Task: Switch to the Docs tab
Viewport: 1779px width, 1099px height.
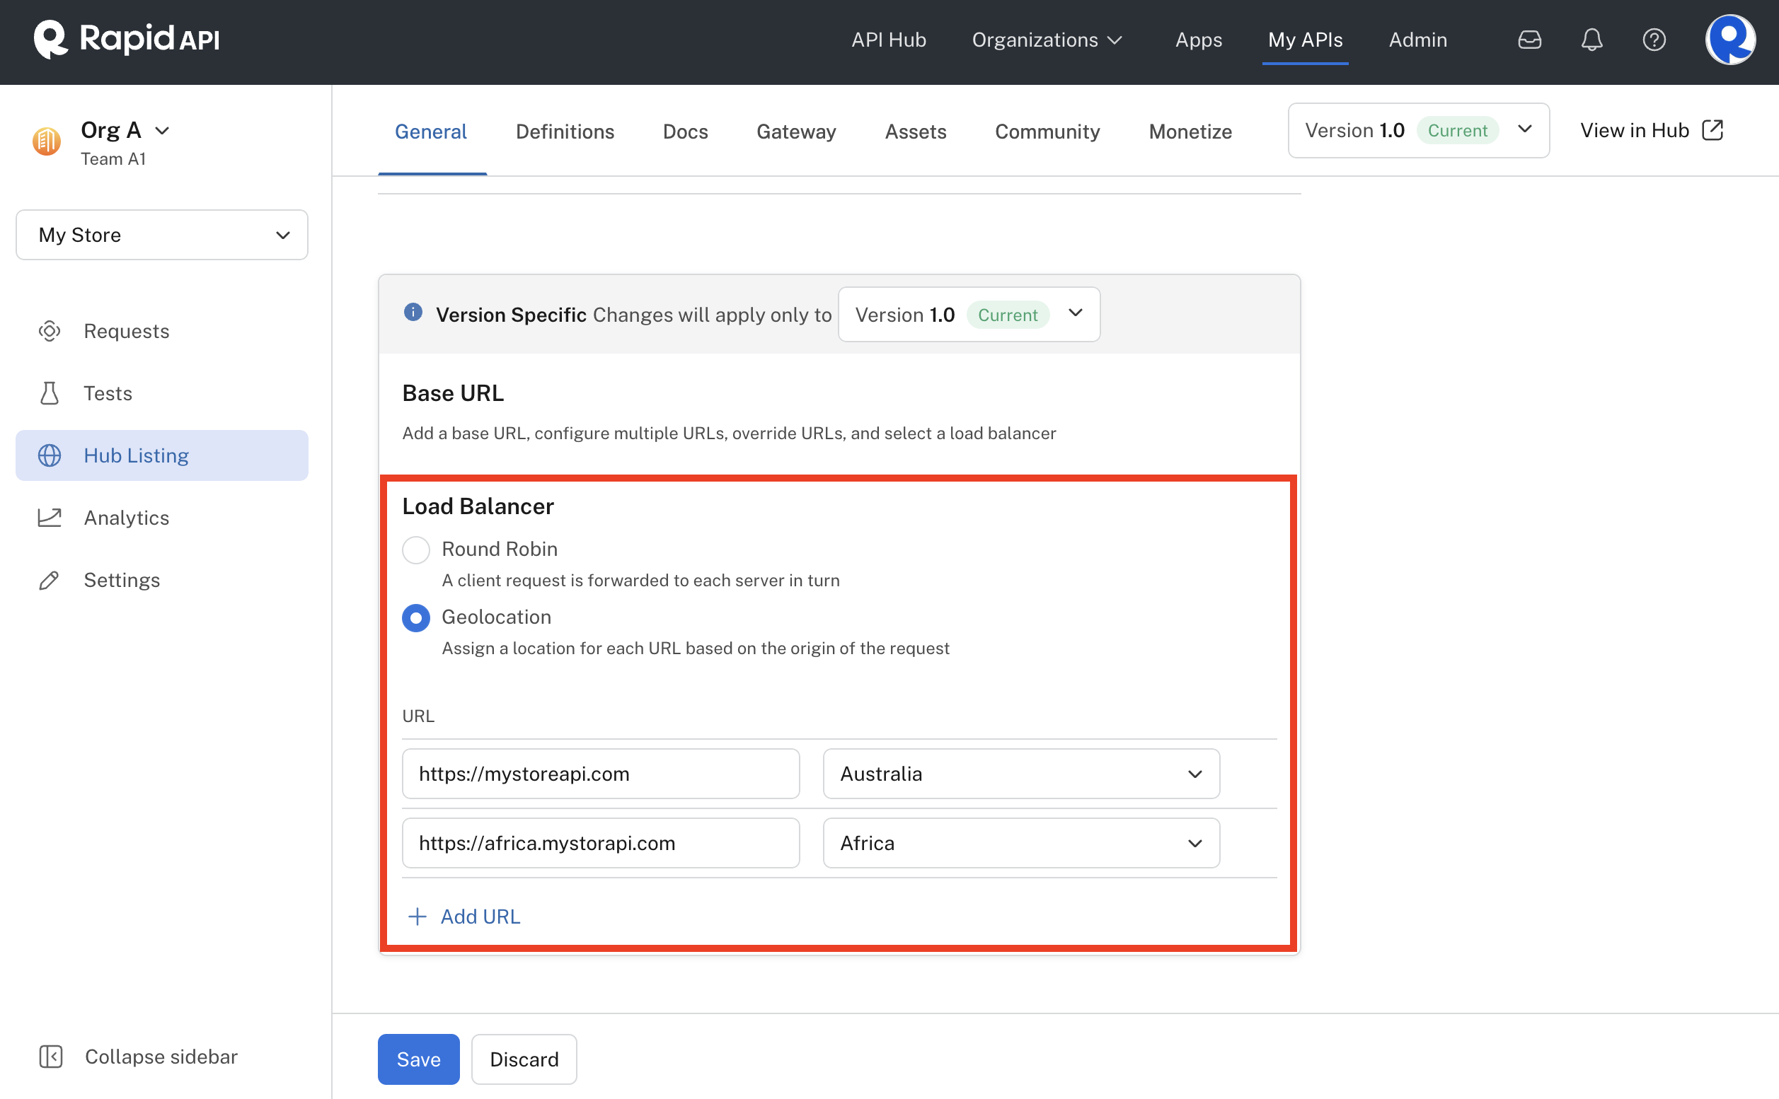Action: [x=685, y=132]
